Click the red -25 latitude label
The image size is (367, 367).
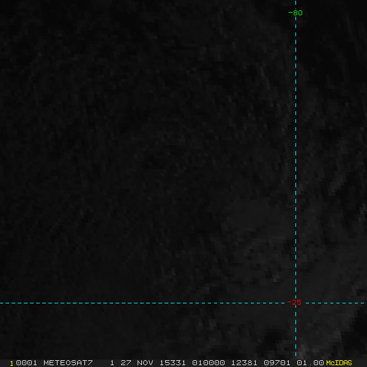[x=294, y=302]
